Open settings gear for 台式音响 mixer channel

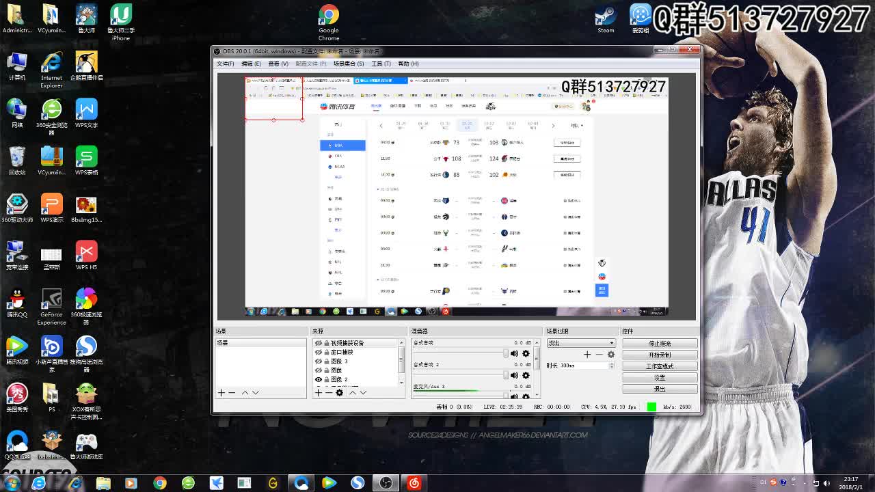526,353
